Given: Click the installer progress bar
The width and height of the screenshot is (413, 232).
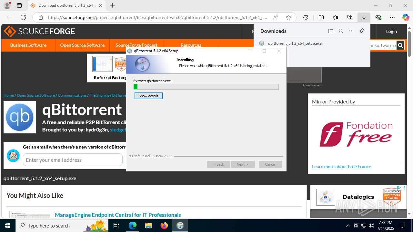Looking at the screenshot, I should tap(206, 87).
